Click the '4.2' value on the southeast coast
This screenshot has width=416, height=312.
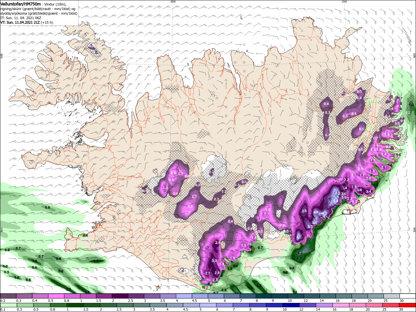click(x=300, y=253)
